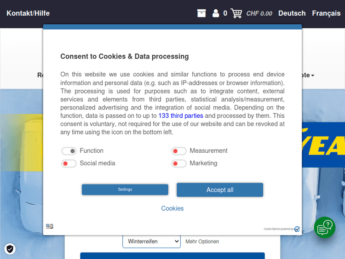Enable the Social media toggle
Screen dimensions: 345x259
pos(69,163)
